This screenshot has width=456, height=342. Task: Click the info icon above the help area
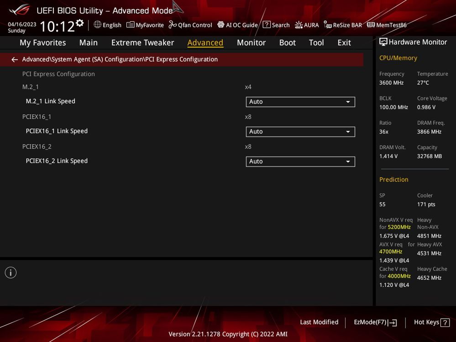[x=10, y=272]
